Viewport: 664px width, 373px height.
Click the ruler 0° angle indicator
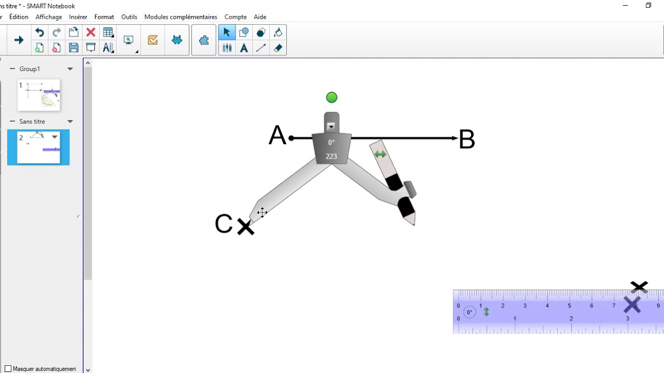tap(469, 312)
